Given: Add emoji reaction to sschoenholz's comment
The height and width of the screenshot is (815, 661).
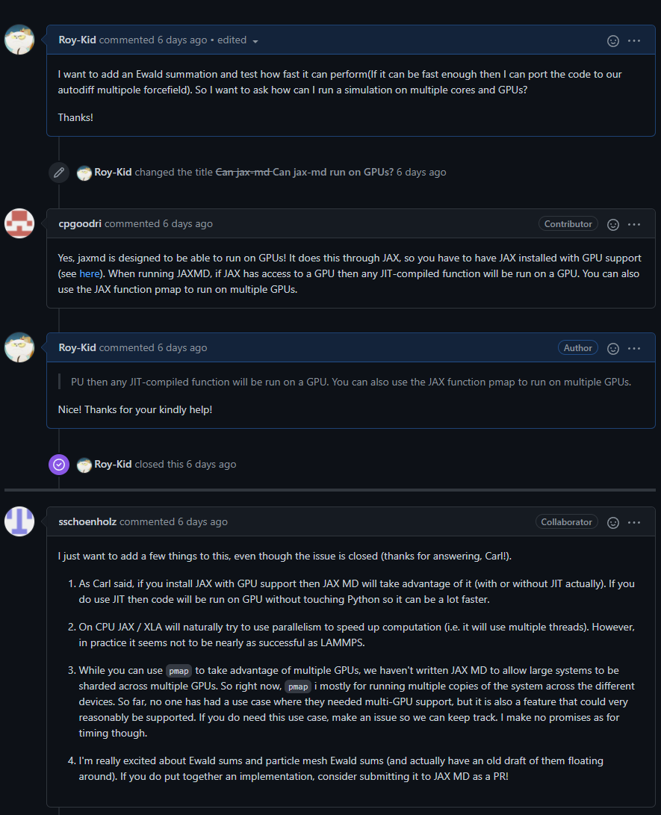Looking at the screenshot, I should point(613,522).
